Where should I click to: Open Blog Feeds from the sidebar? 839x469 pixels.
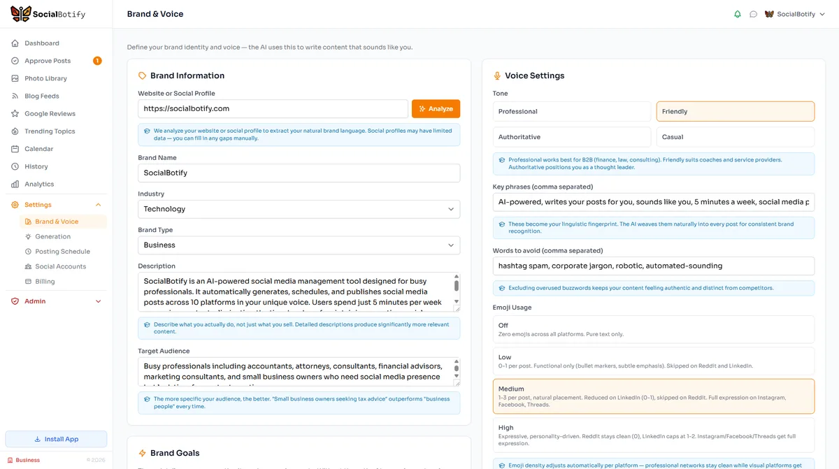[x=15, y=96]
